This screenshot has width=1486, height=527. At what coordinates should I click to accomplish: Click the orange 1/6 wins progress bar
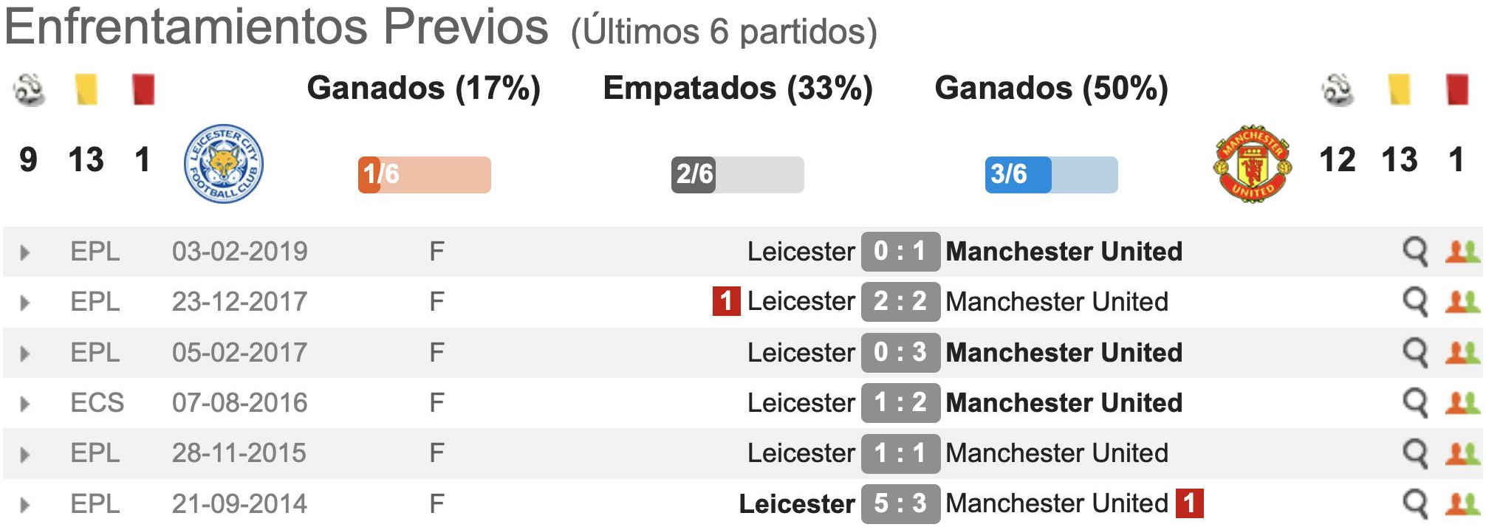coord(424,174)
